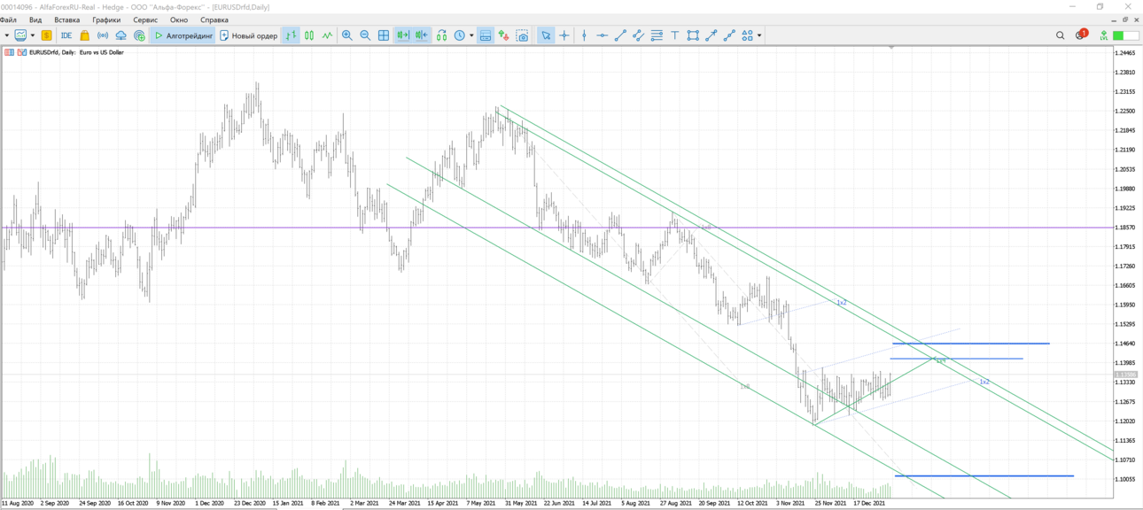Click the LVL price levels icon
Viewport: 1143px width, 510px height.
(1103, 35)
